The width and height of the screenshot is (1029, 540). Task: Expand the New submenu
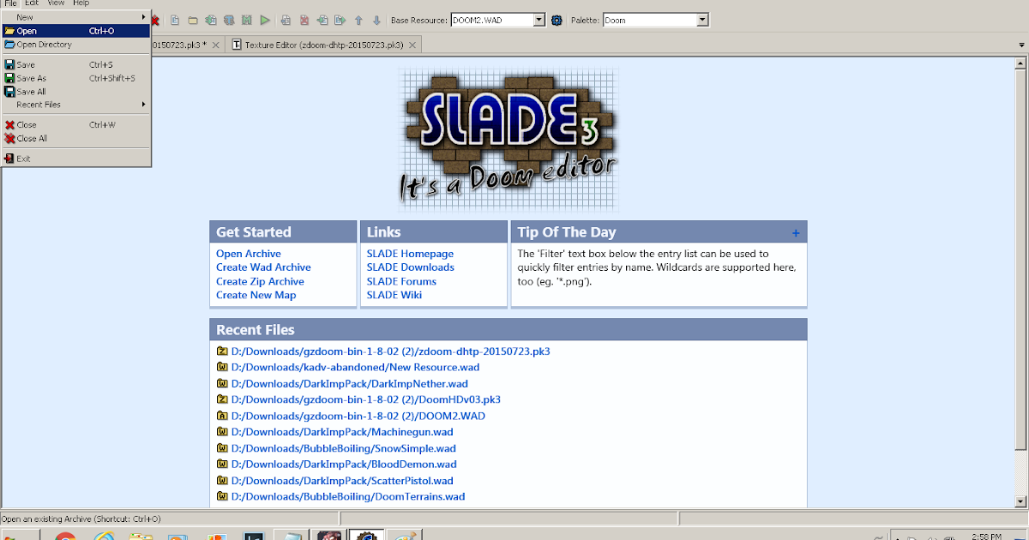click(x=76, y=17)
